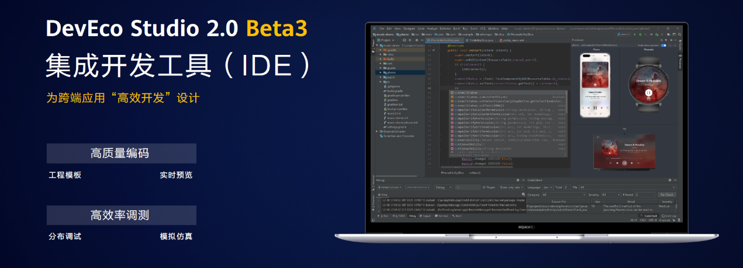Screen dimensions: 743x268
Task: Expand External Libraries node
Action: click(376, 131)
